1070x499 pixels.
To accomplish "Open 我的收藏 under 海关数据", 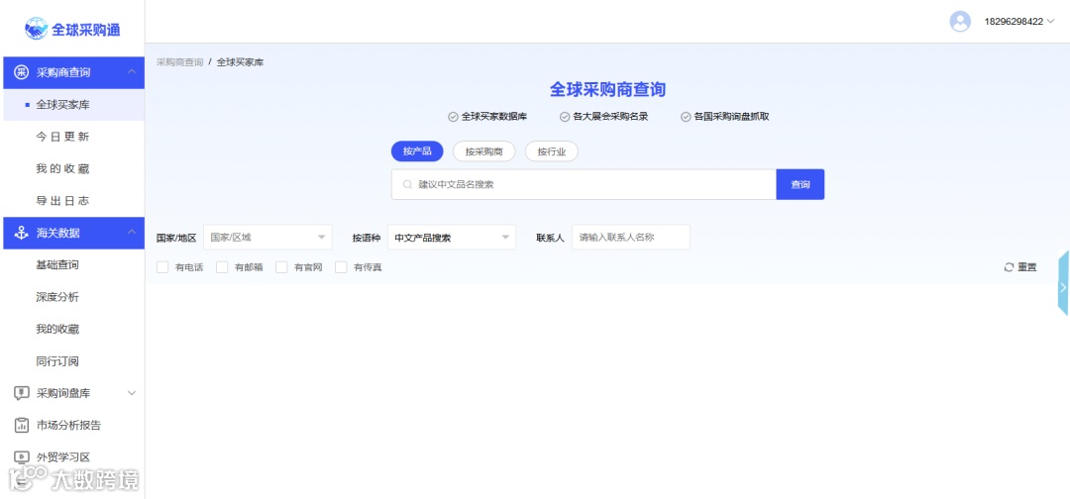I will click(57, 330).
